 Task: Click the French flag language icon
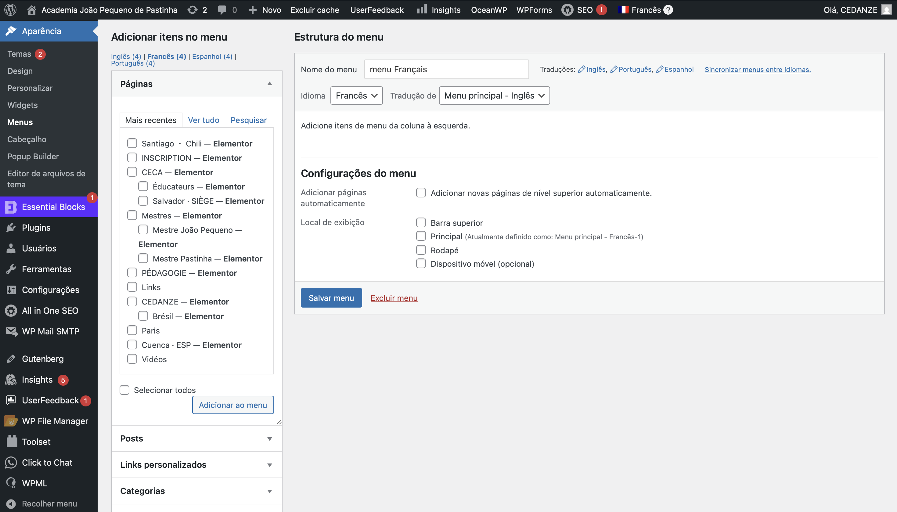pyautogui.click(x=624, y=9)
